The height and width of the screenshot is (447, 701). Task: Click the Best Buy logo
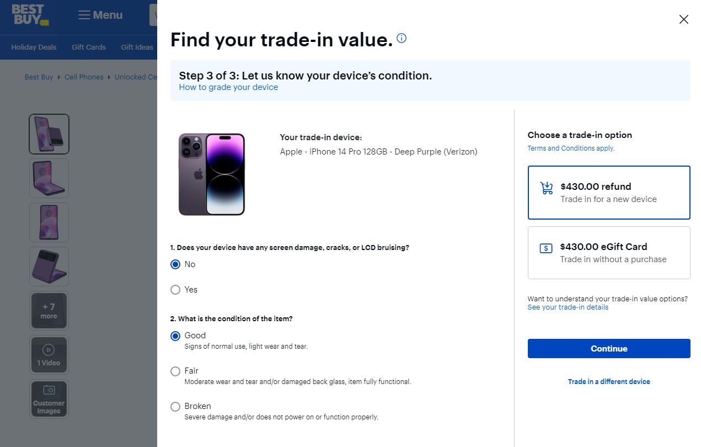pyautogui.click(x=30, y=15)
